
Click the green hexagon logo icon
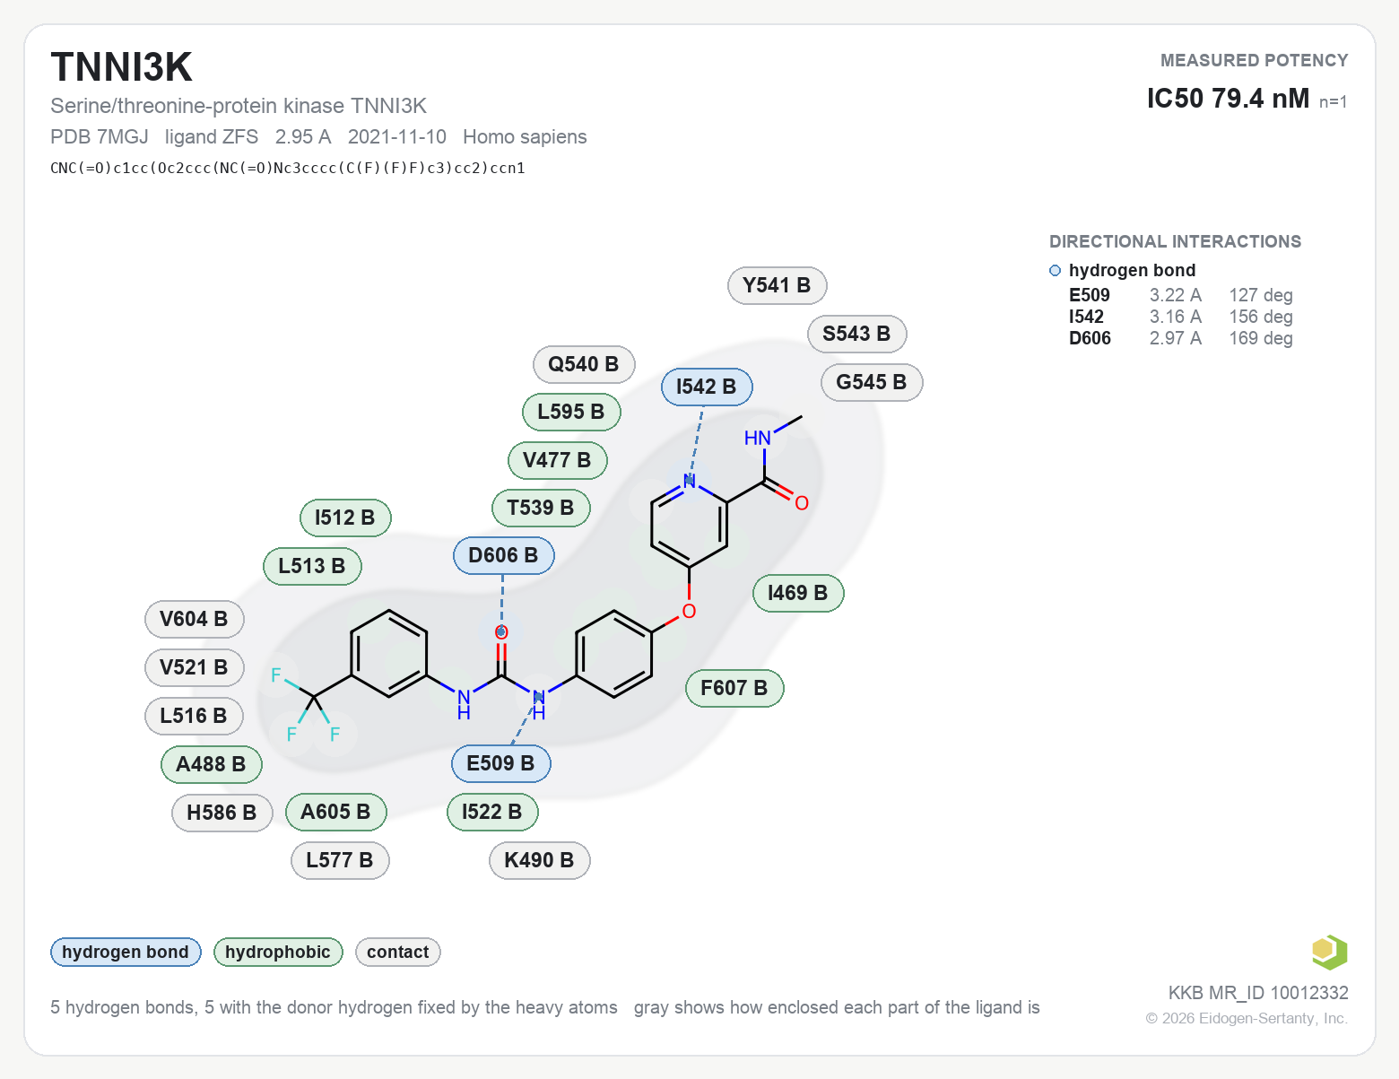click(x=1329, y=952)
